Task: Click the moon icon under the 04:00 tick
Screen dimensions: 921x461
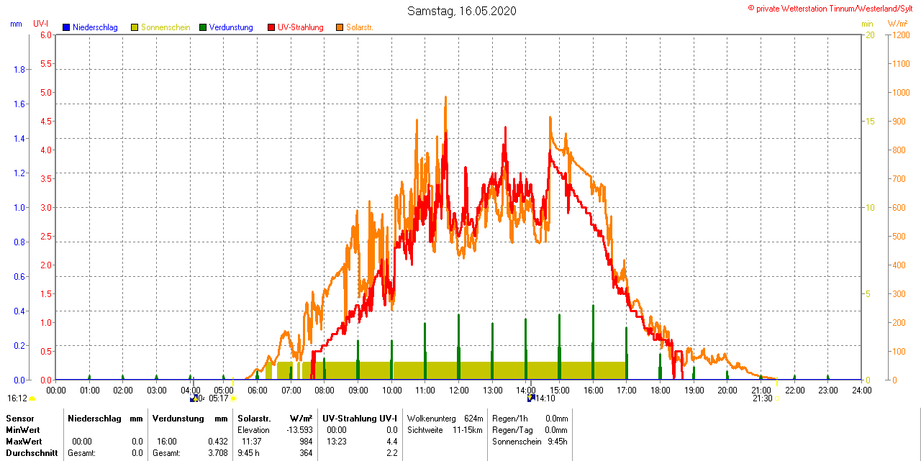Action: pyautogui.click(x=194, y=398)
